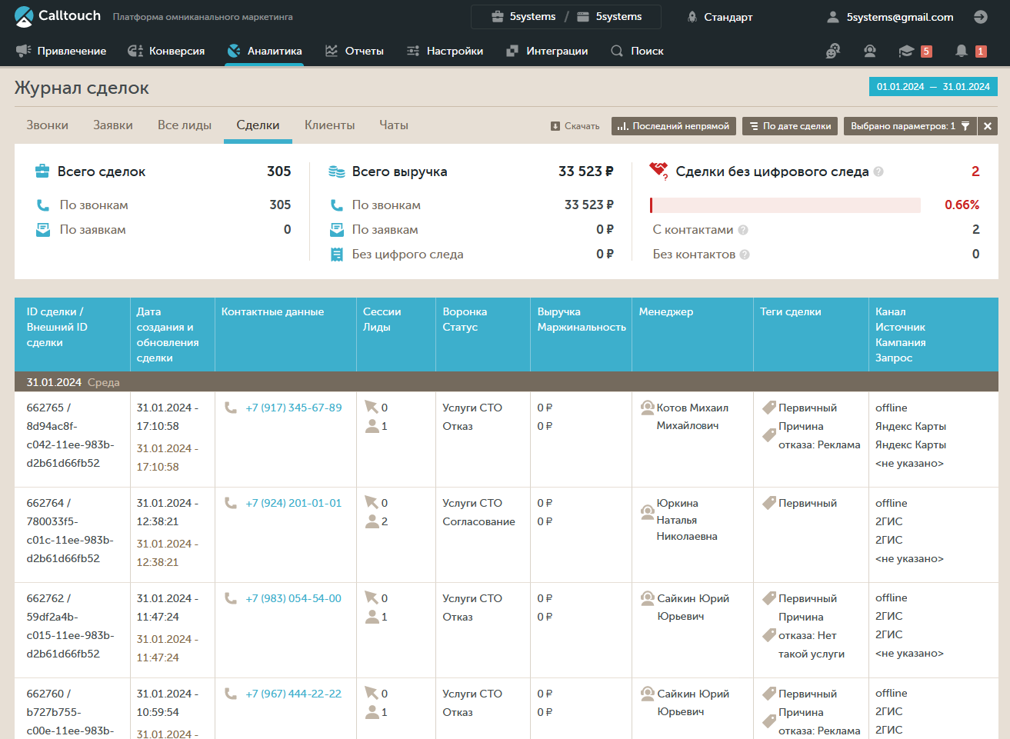Click the phone icon beside +7 (917) 345-67-89
Viewport: 1010px width, 739px height.
[231, 408]
